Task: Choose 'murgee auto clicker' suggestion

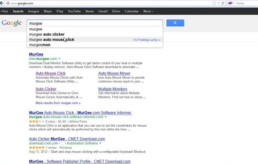Action: point(95,34)
